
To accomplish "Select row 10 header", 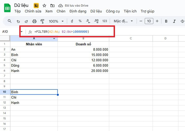I will [5, 92].
